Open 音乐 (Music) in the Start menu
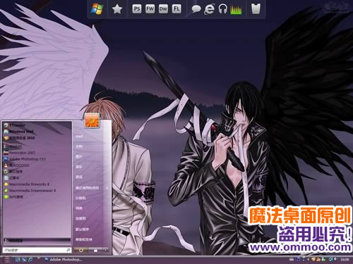Screen dimensions: 353x264 pyautogui.click(x=79, y=167)
